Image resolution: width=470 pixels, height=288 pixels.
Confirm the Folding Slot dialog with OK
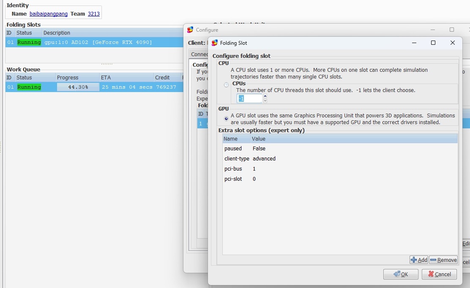pyautogui.click(x=401, y=274)
